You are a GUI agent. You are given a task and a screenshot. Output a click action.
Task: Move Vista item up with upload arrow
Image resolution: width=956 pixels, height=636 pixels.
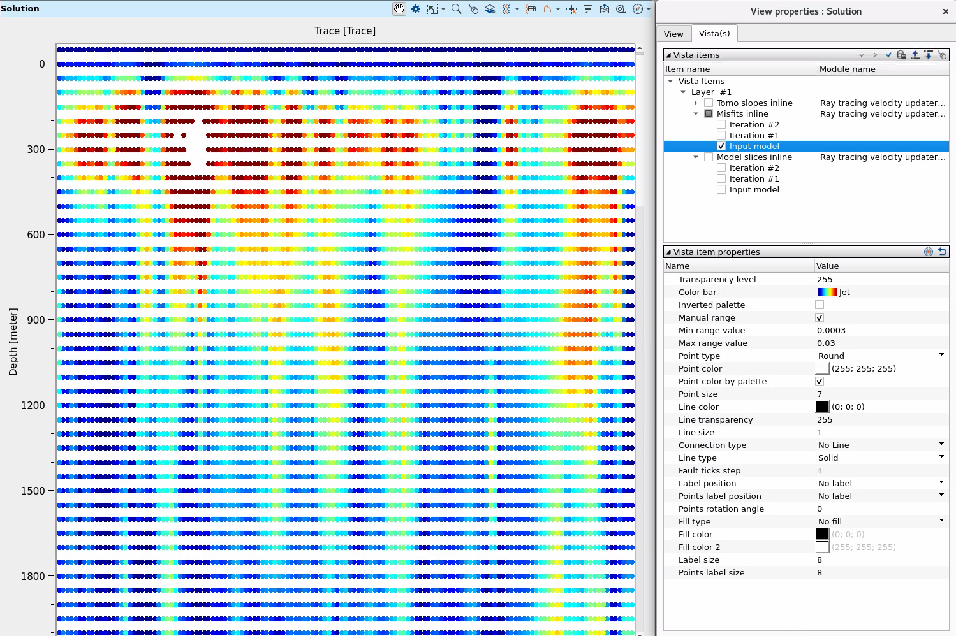915,55
